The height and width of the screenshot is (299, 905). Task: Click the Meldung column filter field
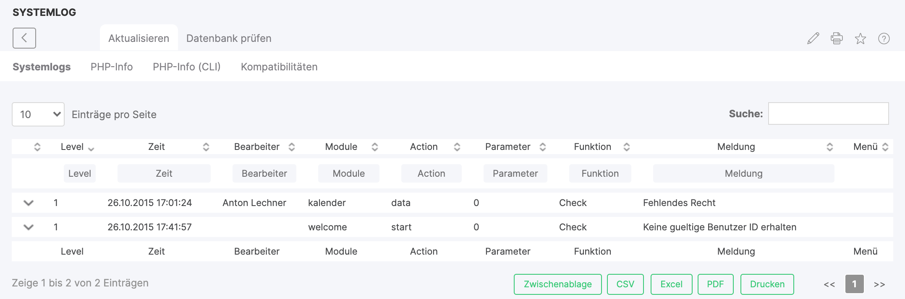coord(743,173)
